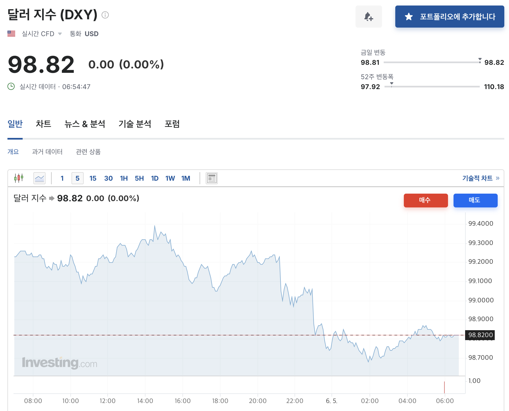Switch to area chart type
The width and height of the screenshot is (509, 411).
tap(39, 178)
